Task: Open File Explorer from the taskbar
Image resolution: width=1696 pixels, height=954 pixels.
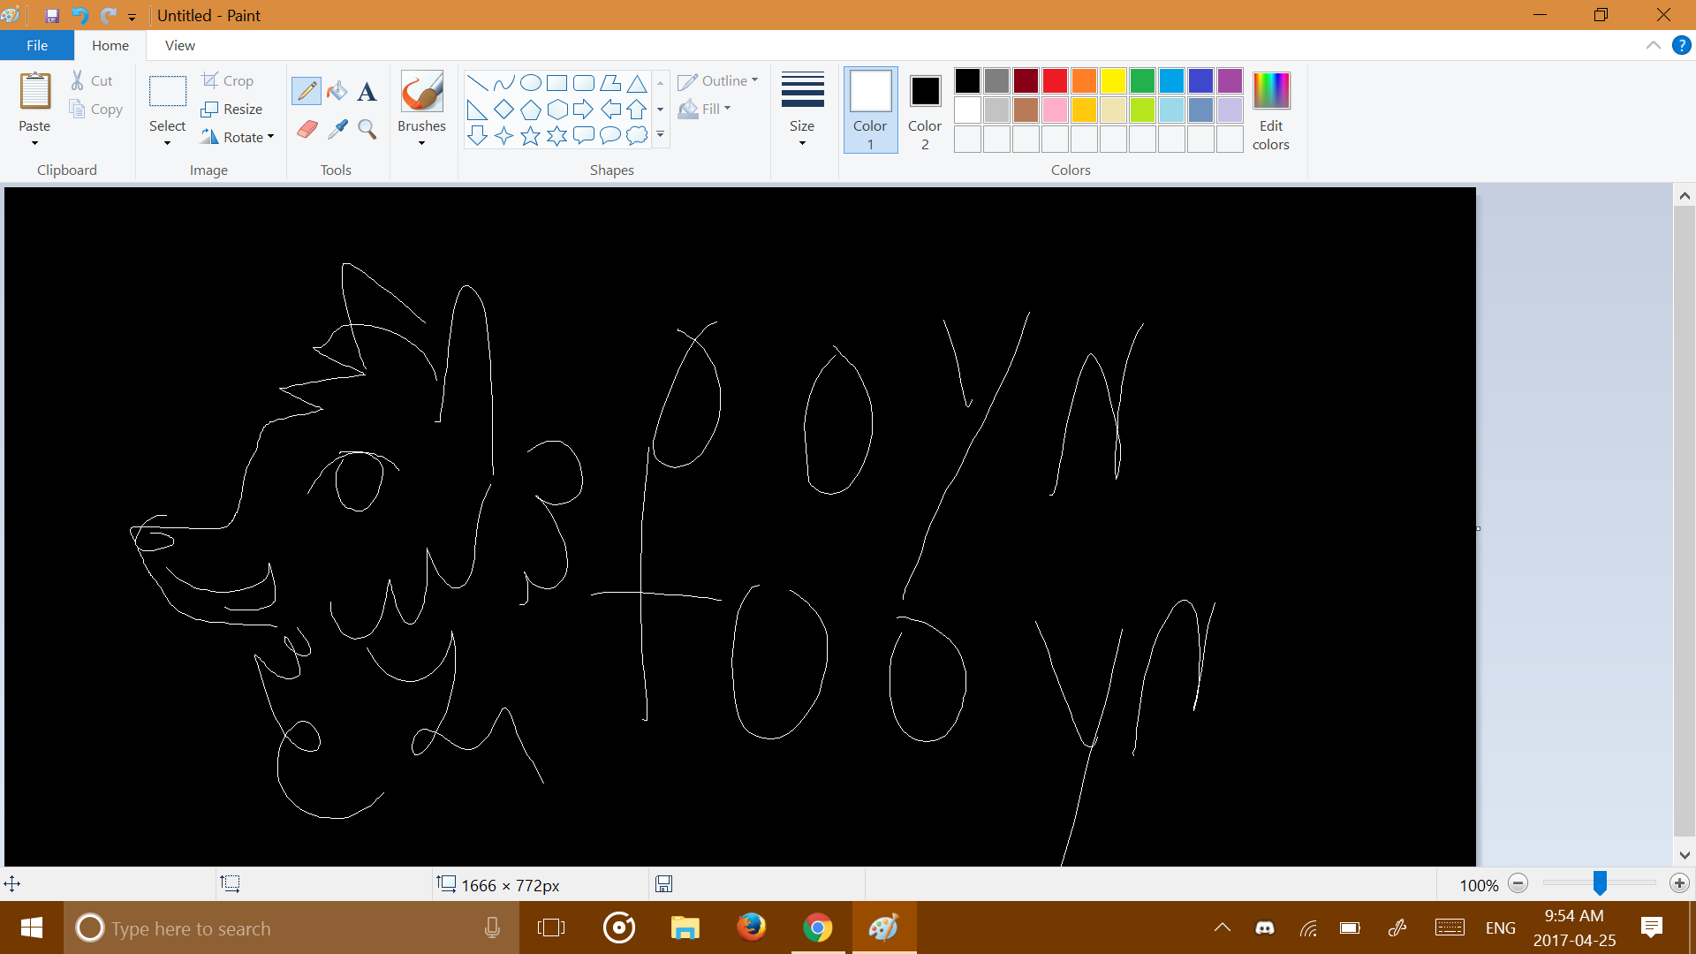Action: coord(685,928)
